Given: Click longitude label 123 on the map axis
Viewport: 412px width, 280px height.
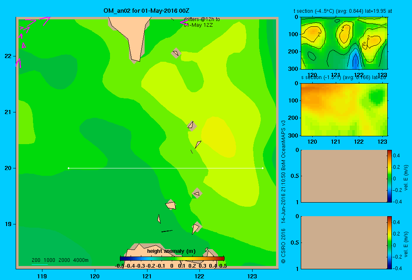Looking at the screenshot, I should 252,276.
